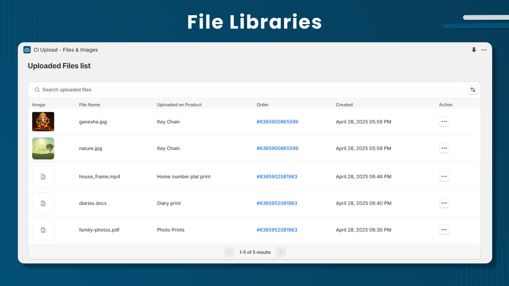Image resolution: width=509 pixels, height=286 pixels.
Task: Click the nature.jpg image thumbnail
Action: coord(43,148)
